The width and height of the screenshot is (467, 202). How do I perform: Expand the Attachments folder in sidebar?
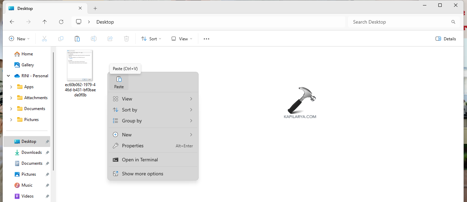[11, 98]
